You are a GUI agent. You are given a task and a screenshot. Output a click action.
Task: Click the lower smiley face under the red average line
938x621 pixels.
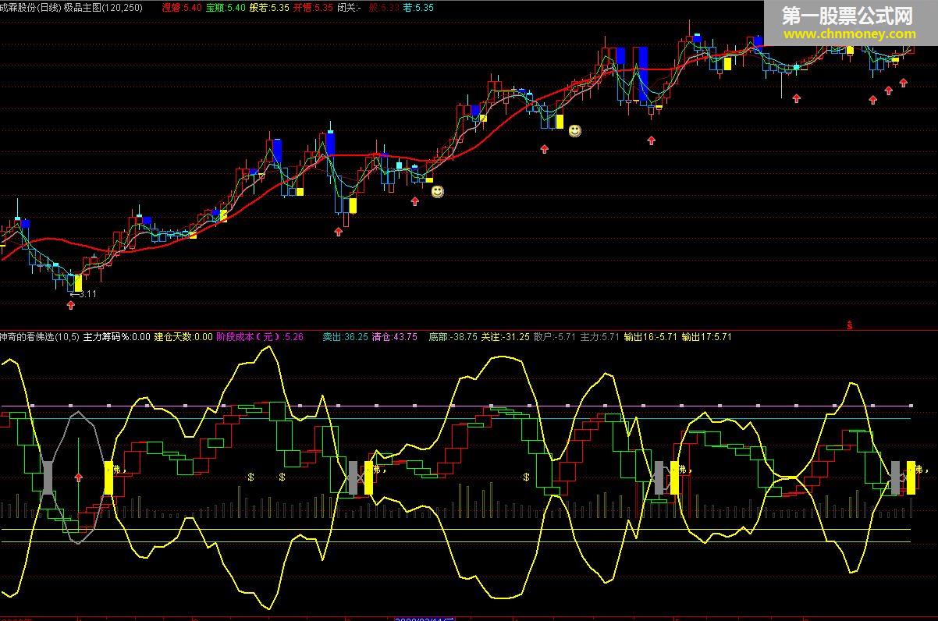point(438,191)
